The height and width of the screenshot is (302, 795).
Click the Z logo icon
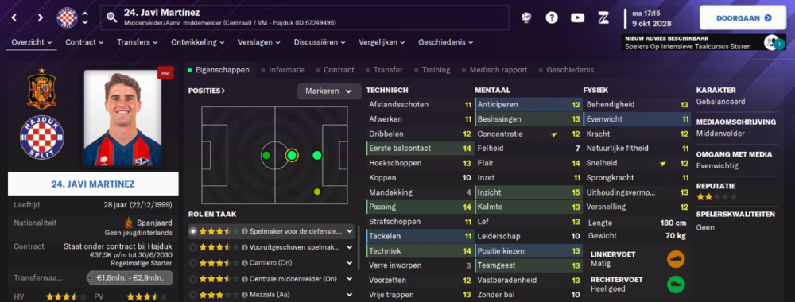(x=603, y=17)
